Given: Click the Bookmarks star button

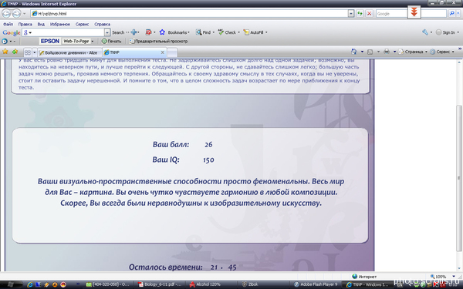Looking at the screenshot, I should 174,32.
